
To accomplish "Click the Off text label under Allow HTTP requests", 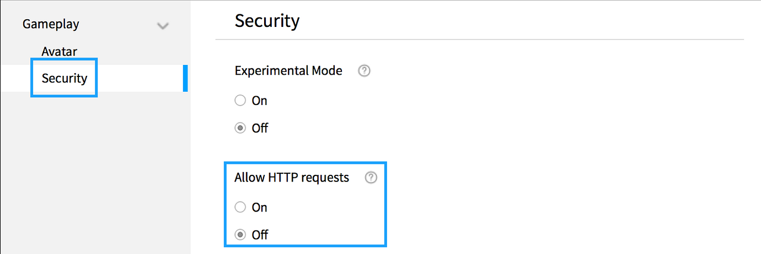I will [x=260, y=235].
